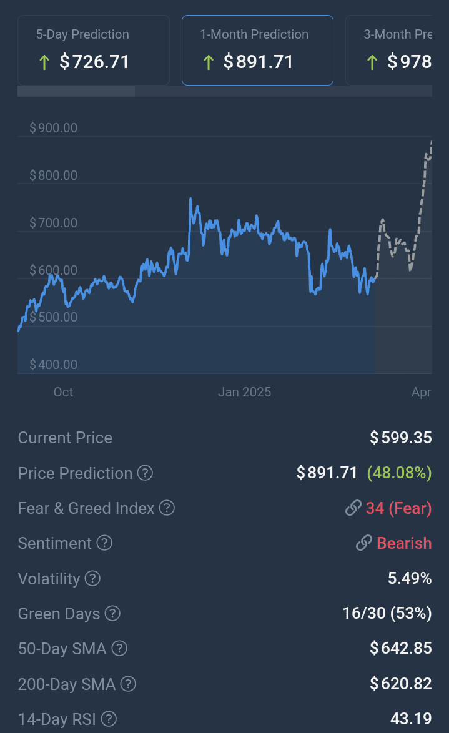Click 14-Day RSI question mark icon
This screenshot has width=449, height=733.
(x=109, y=719)
